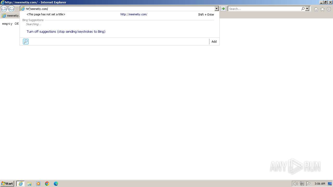The width and height of the screenshot is (333, 187).
Task: Click the Forward navigation arrow
Action: 11,9
